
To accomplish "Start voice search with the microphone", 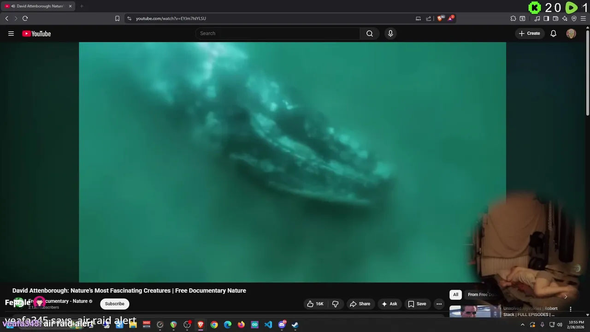I will point(390,33).
